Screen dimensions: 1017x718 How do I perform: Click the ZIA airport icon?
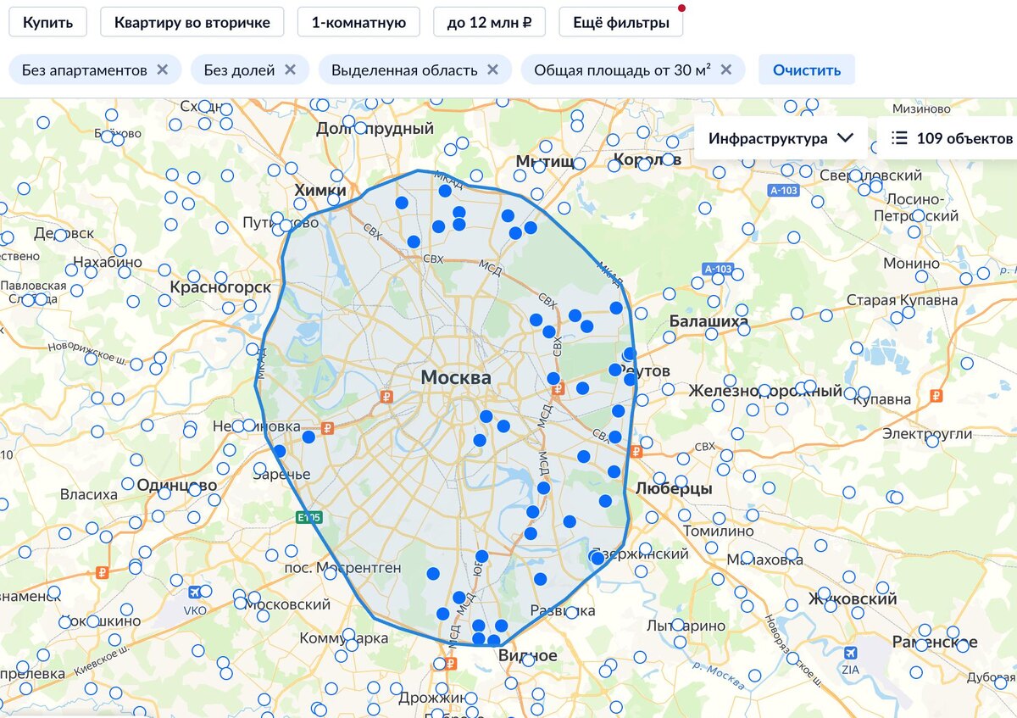point(850,654)
